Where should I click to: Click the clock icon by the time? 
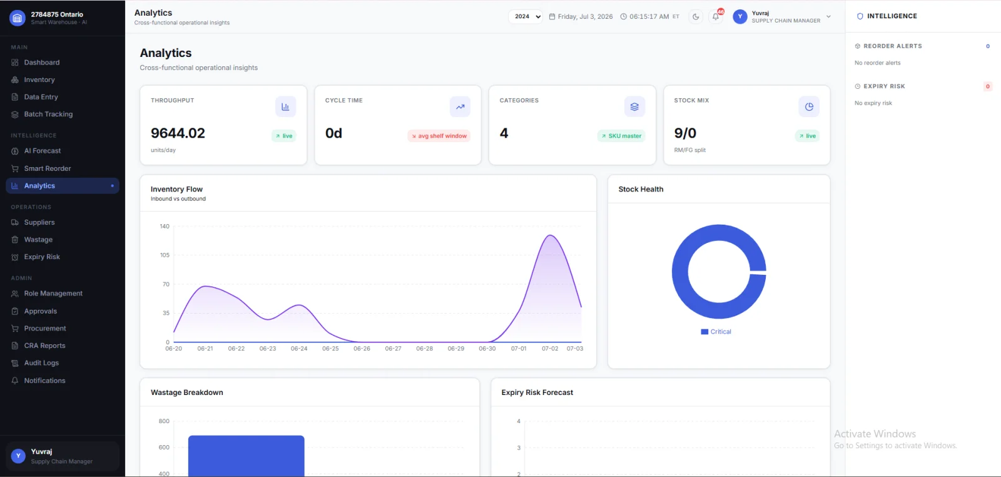(x=623, y=17)
